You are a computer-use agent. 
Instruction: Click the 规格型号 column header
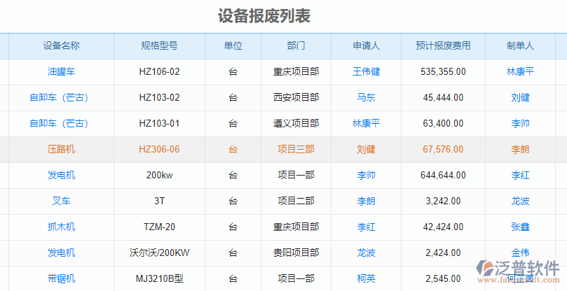(x=159, y=45)
